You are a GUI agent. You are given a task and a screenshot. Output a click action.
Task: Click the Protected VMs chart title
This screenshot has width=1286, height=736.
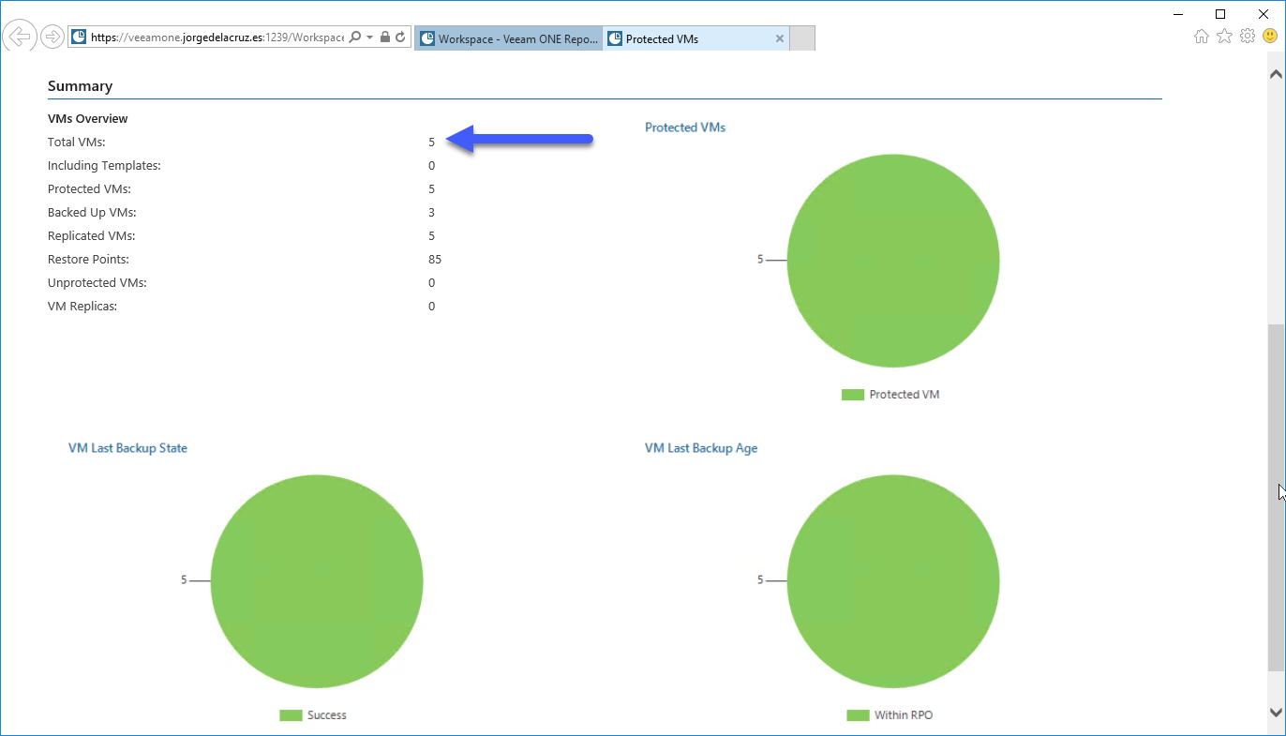(685, 128)
